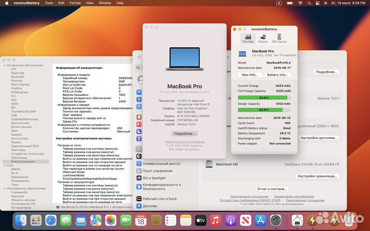Open the iOS Device tab in coconutBattery
Viewport: 370px width, 231px height.
click(x=279, y=38)
